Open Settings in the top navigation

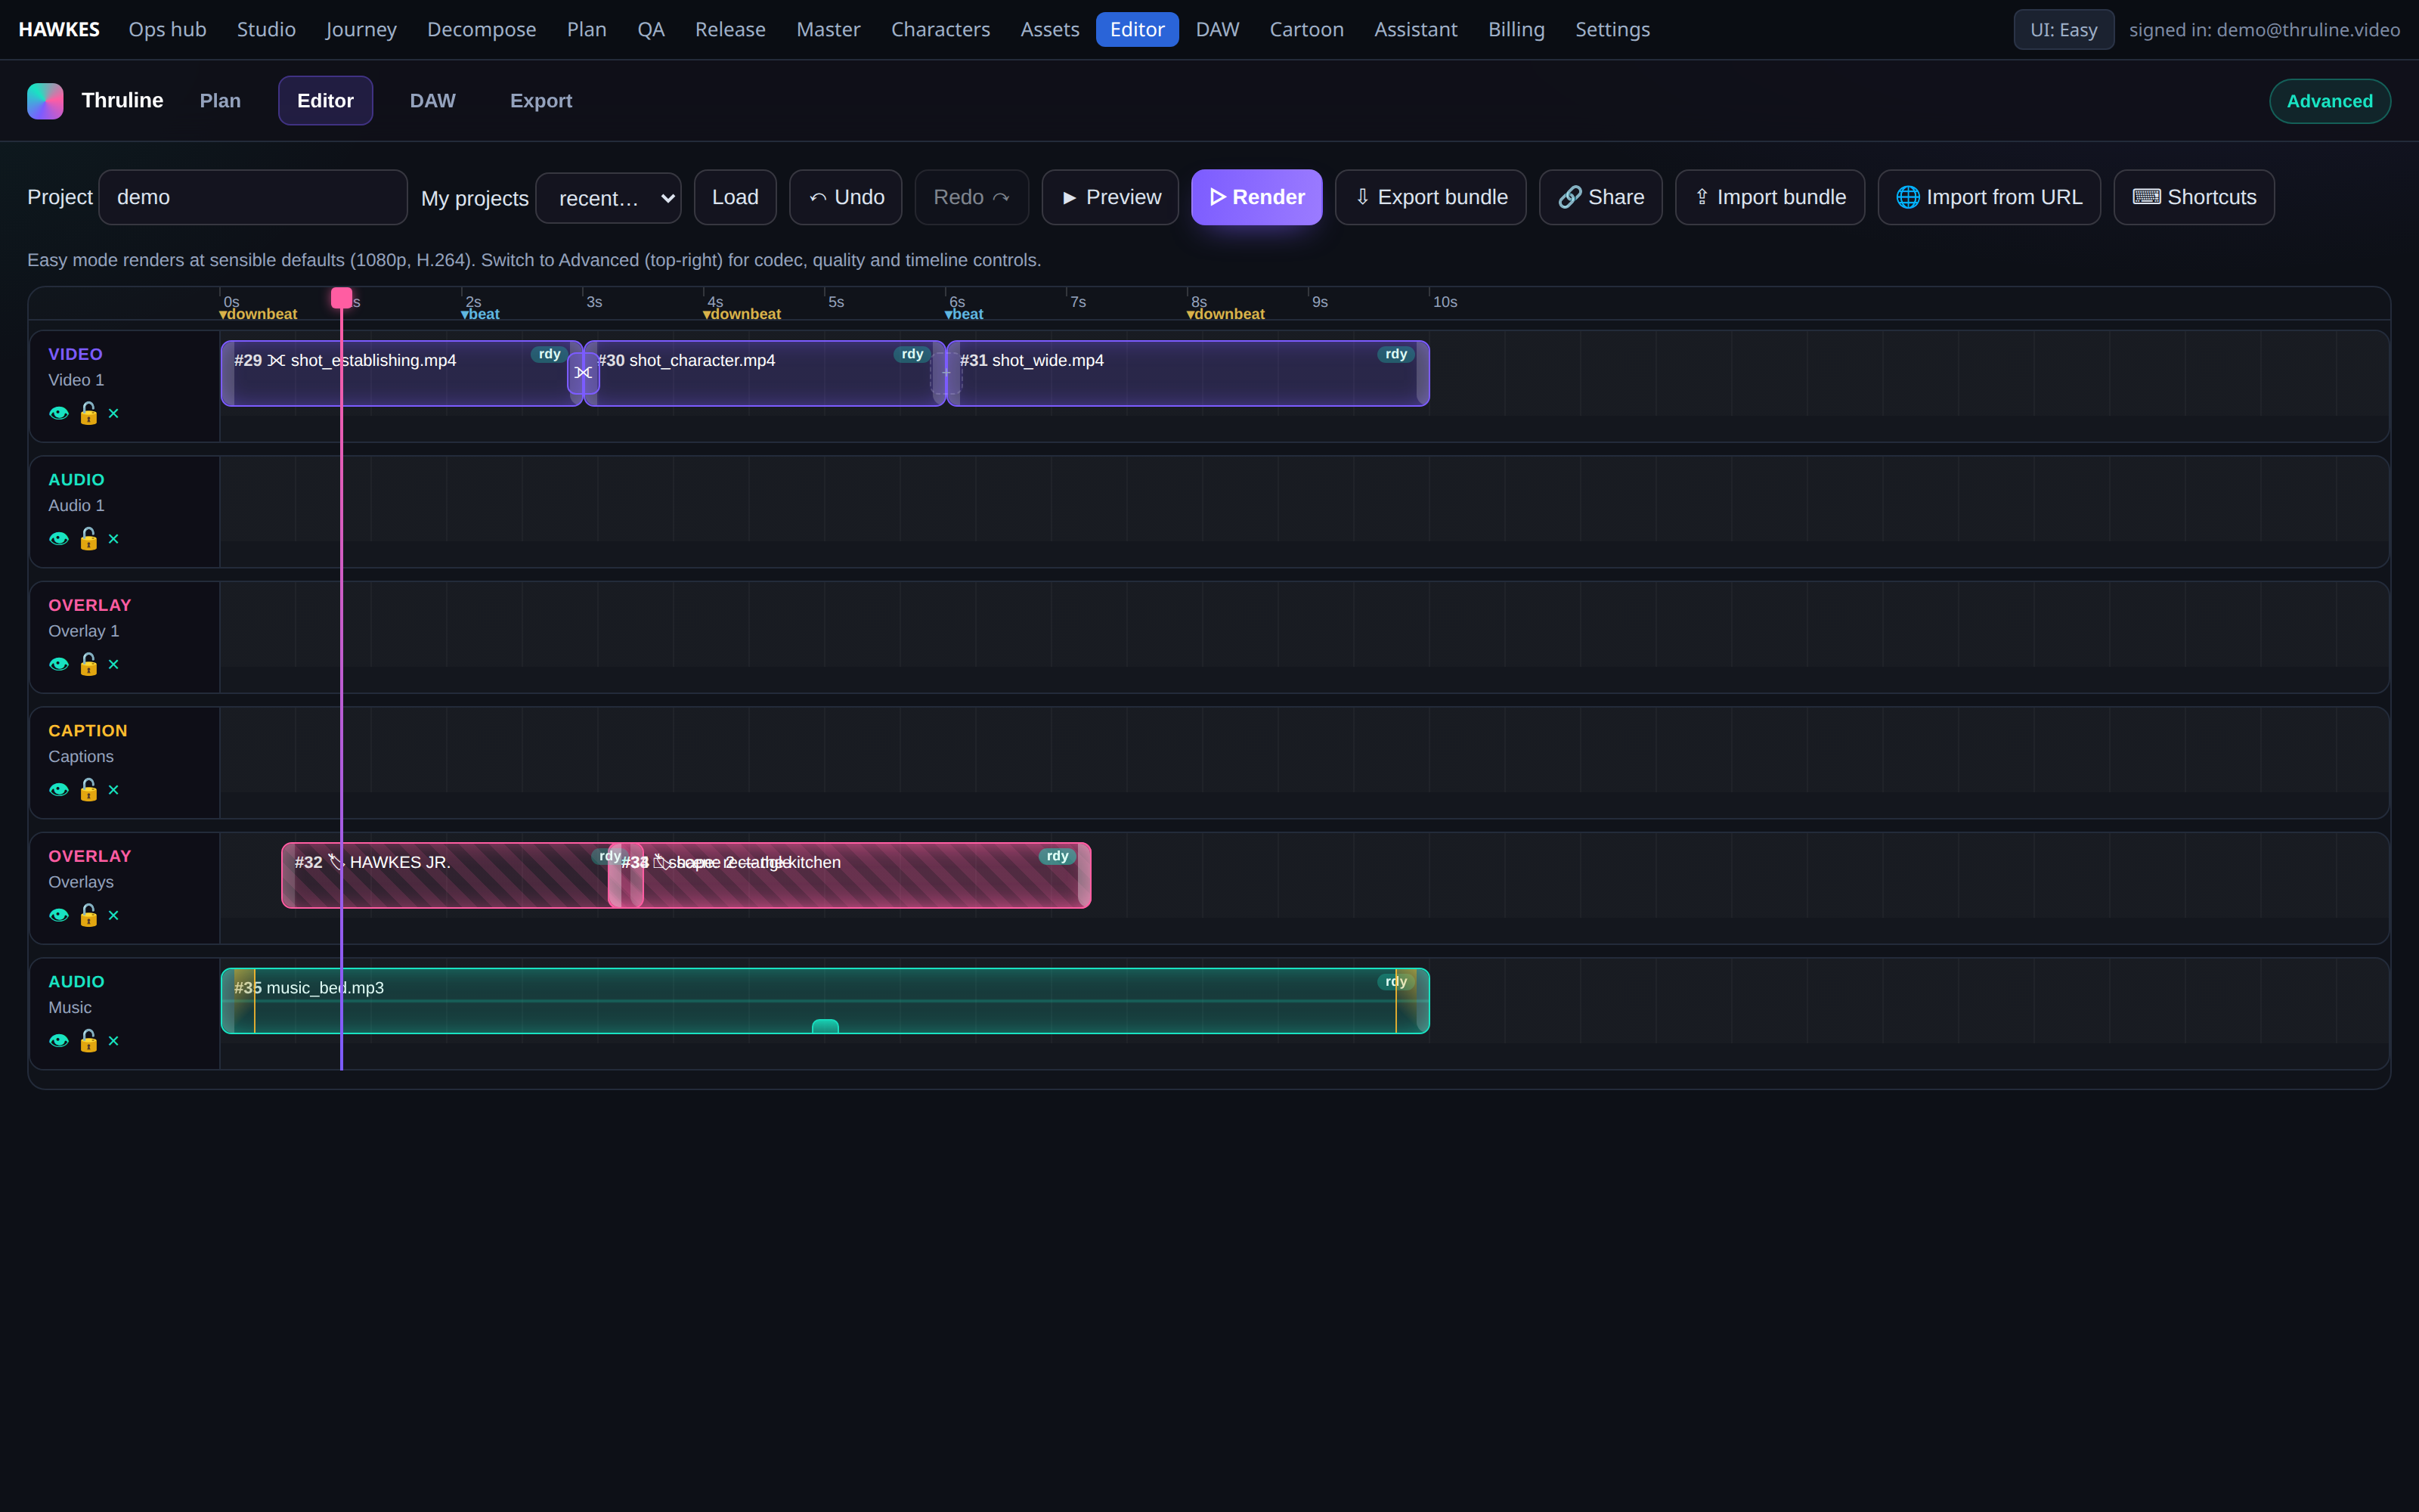coord(1612,30)
